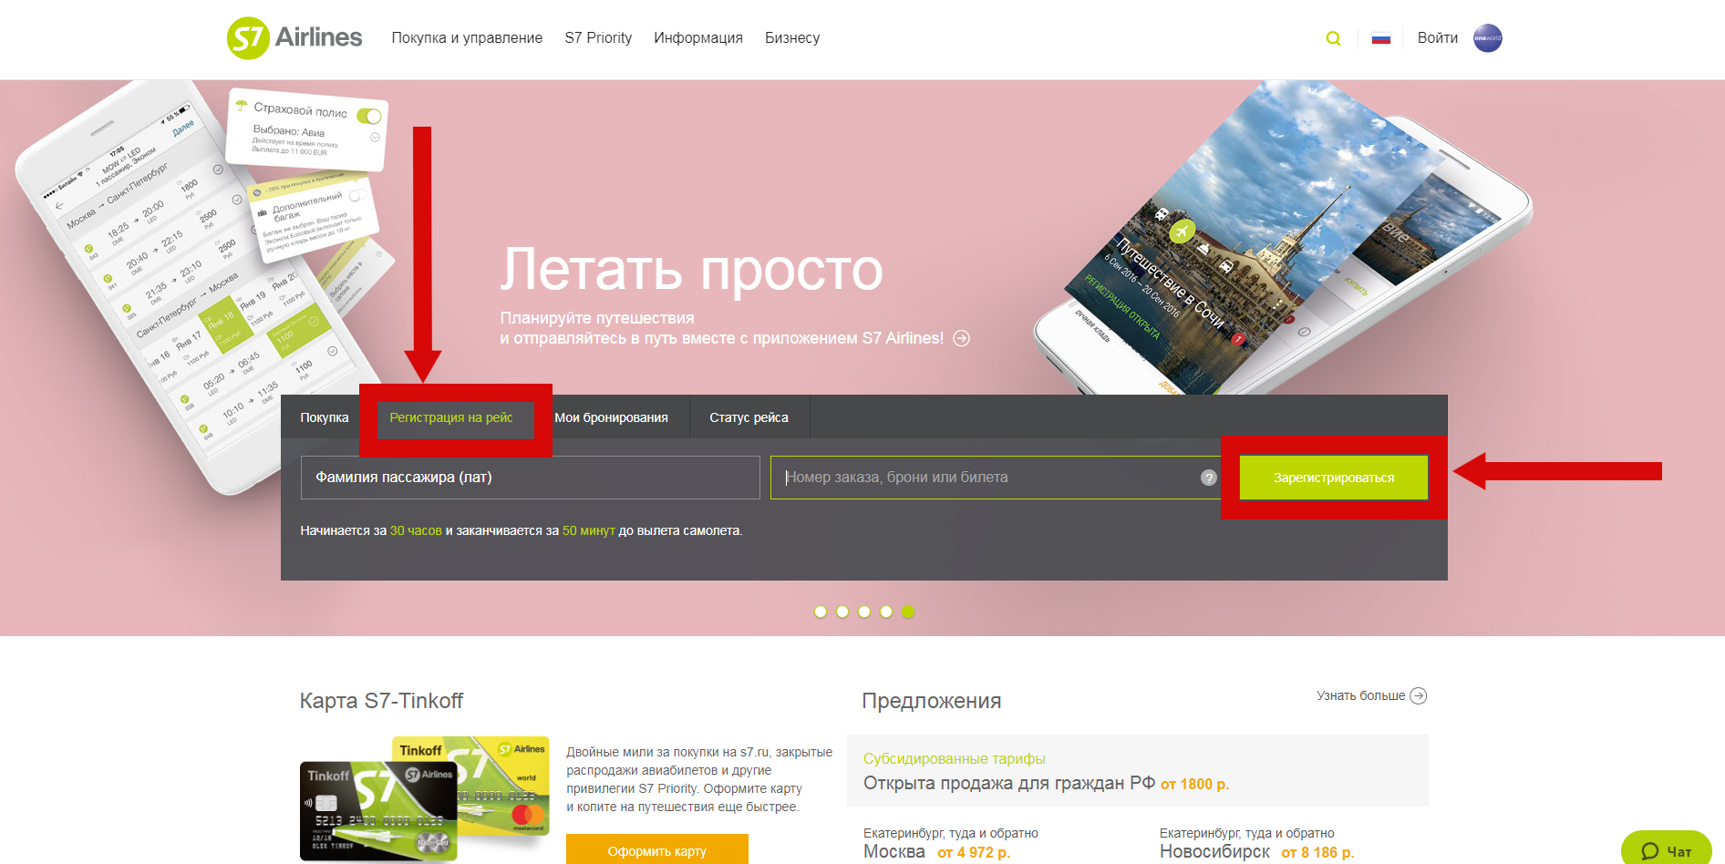1725x864 pixels.
Task: Click the Фамилия пассажира (лат) input field
Action: 531,478
